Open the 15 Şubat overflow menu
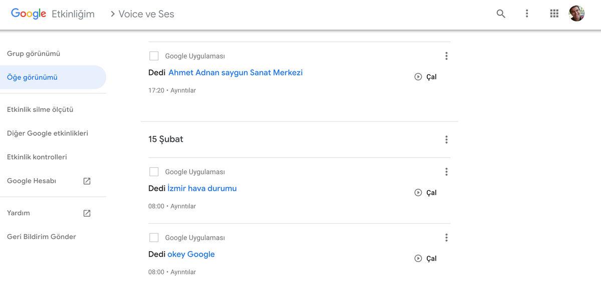 pyautogui.click(x=446, y=139)
